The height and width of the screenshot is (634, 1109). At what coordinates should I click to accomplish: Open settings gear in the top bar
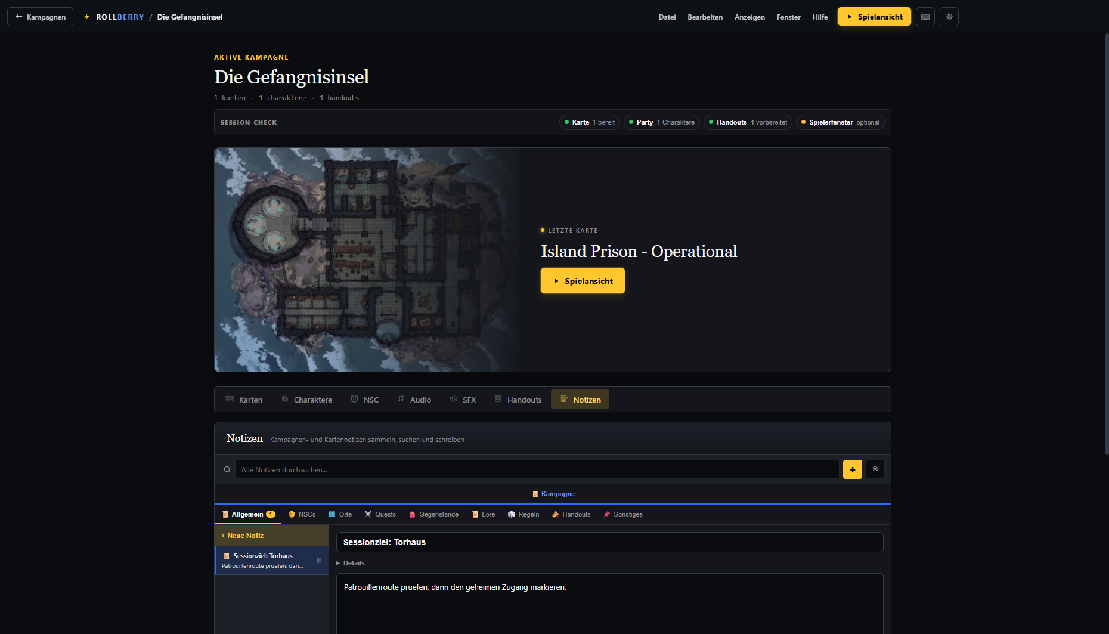pos(949,17)
